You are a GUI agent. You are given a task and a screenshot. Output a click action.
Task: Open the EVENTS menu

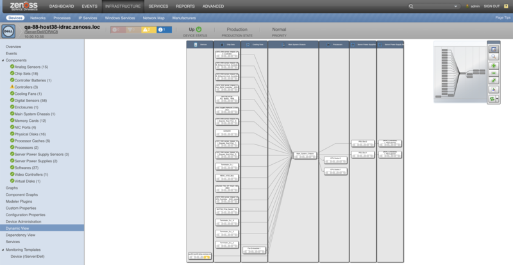point(89,6)
